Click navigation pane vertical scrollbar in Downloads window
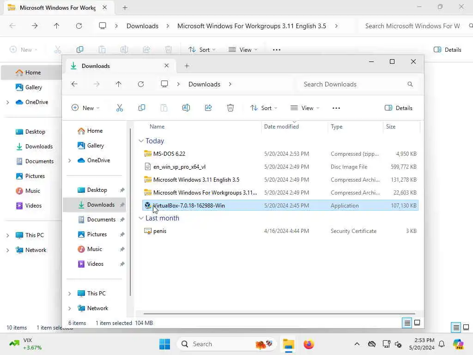The height and width of the screenshot is (355, 473). [x=130, y=212]
